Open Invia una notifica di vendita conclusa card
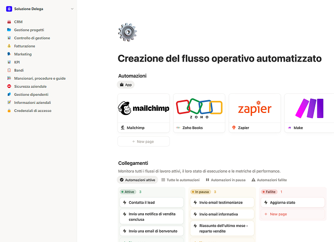 click(151, 217)
